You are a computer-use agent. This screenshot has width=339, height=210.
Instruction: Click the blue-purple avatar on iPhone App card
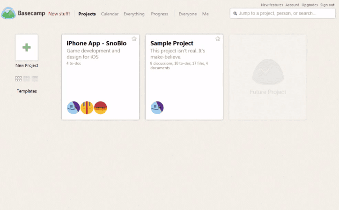tap(74, 108)
